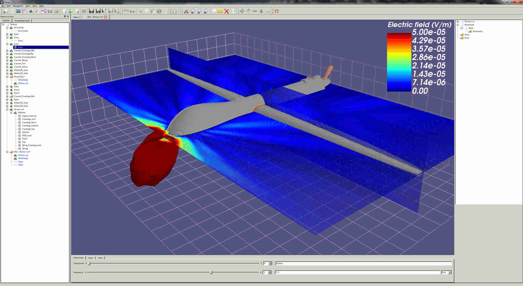Click the Etheta component text field
The image size is (523, 286).
pos(364,263)
